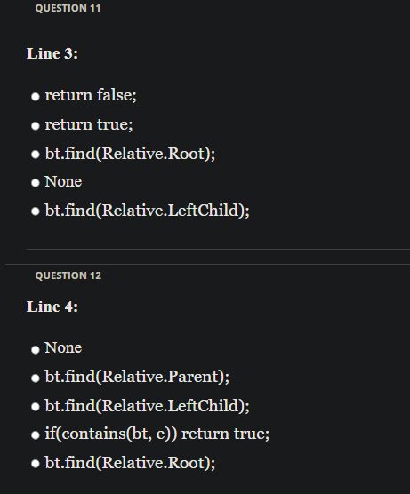The height and width of the screenshot is (494, 410).
Task: Click Question 12's bt.find(Relative.Root); text
Action: (x=130, y=463)
